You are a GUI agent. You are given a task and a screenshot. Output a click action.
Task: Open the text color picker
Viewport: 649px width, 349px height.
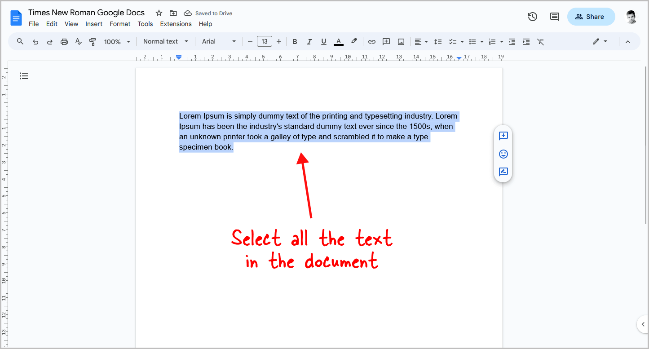pos(338,41)
